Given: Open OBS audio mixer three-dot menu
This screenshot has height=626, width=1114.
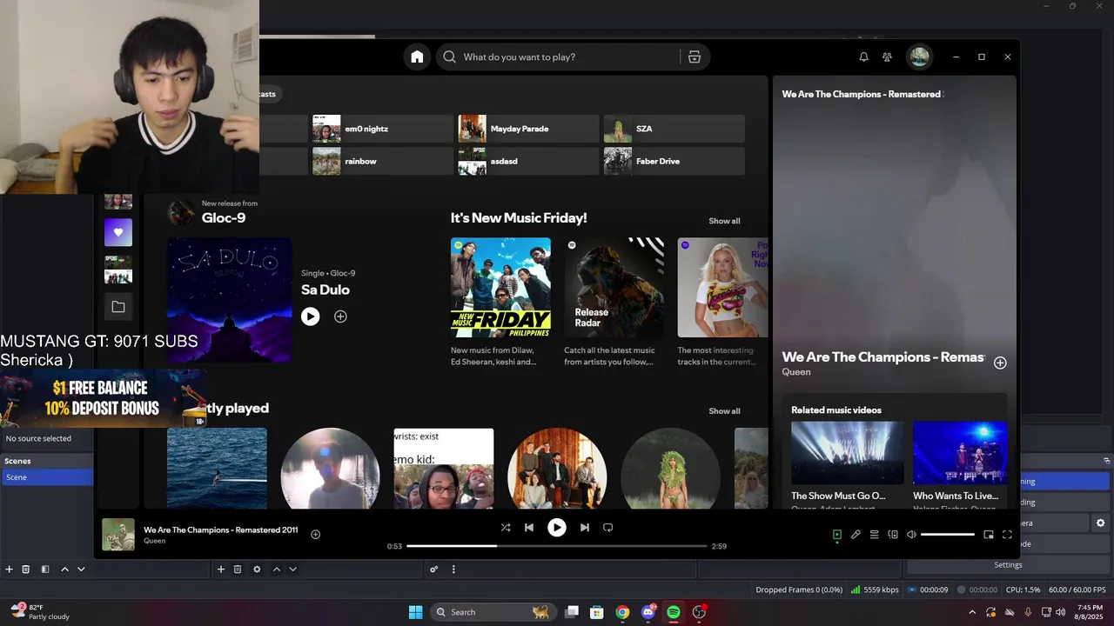Looking at the screenshot, I should pyautogui.click(x=453, y=569).
